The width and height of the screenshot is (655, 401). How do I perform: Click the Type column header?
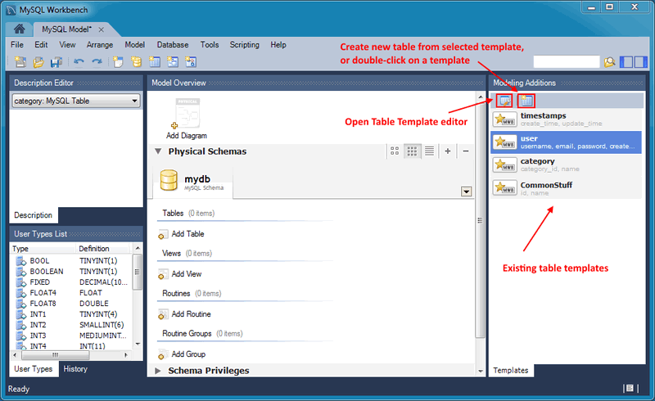pos(43,249)
